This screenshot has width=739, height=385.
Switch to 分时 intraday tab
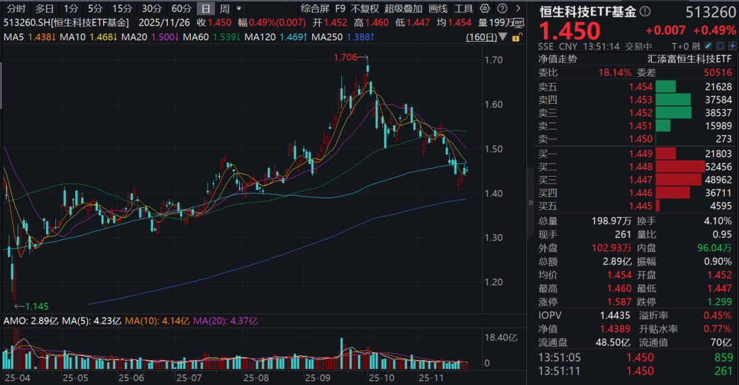(x=16, y=9)
